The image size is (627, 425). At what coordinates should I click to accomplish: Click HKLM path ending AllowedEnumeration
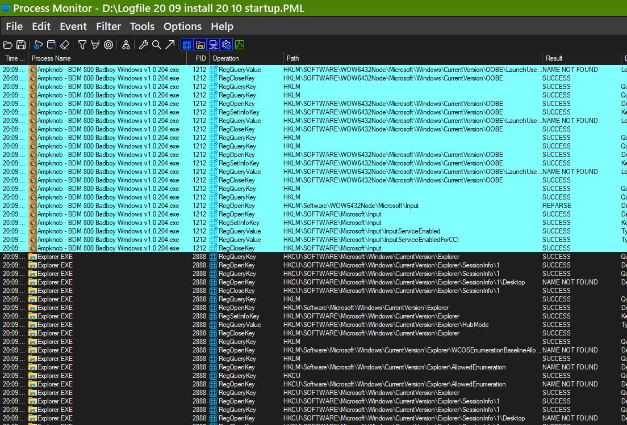click(x=394, y=367)
